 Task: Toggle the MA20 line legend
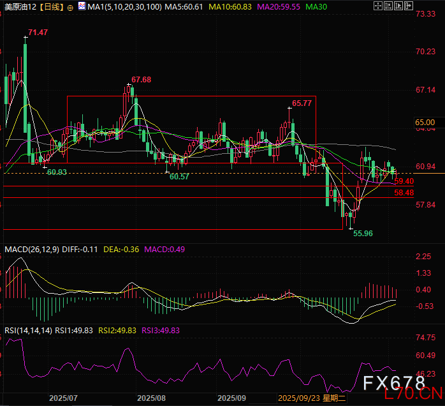point(277,7)
